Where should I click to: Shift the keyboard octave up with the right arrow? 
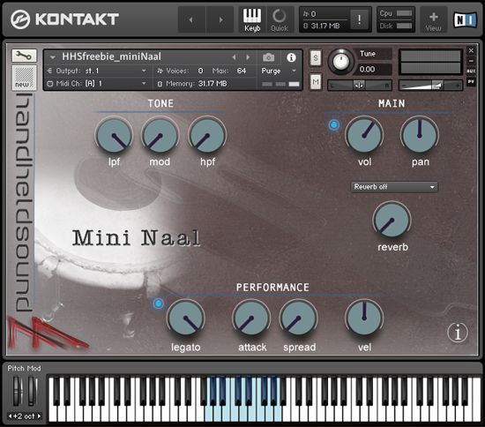click(39, 416)
